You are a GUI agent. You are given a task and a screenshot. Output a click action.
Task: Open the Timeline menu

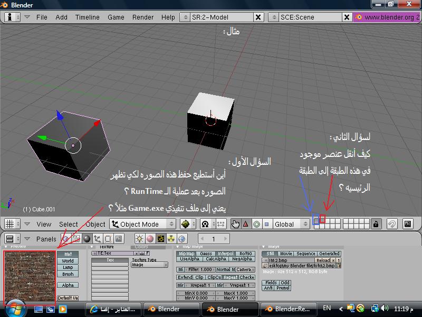tap(87, 17)
